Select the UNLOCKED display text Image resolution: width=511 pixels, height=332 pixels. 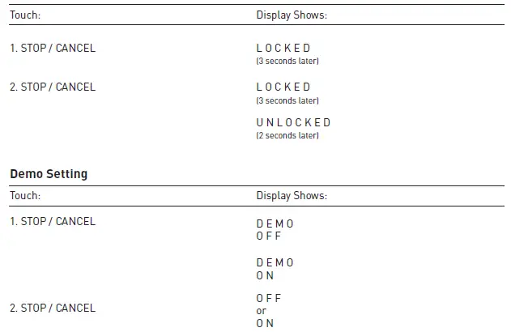tap(294, 122)
